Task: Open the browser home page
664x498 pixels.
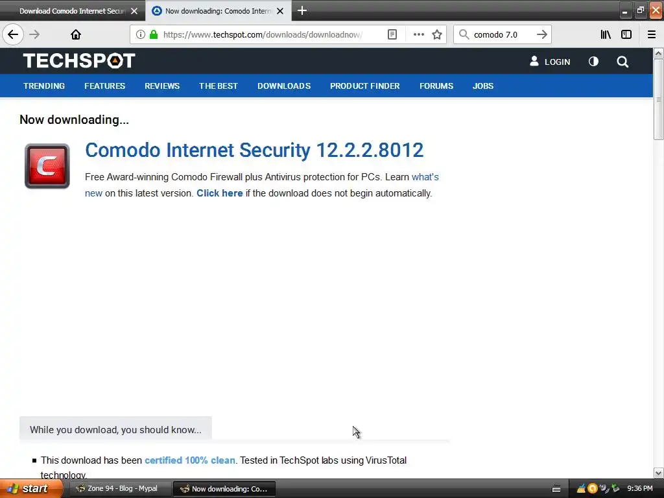Action: pyautogui.click(x=76, y=34)
